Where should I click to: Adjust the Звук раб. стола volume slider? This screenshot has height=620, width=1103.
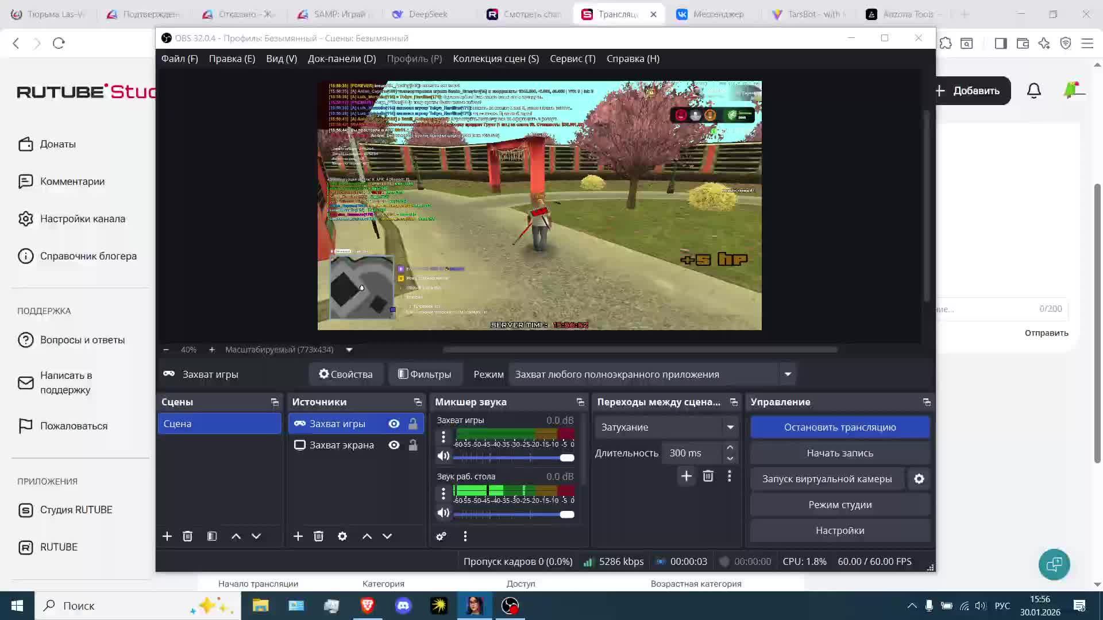[x=566, y=514]
